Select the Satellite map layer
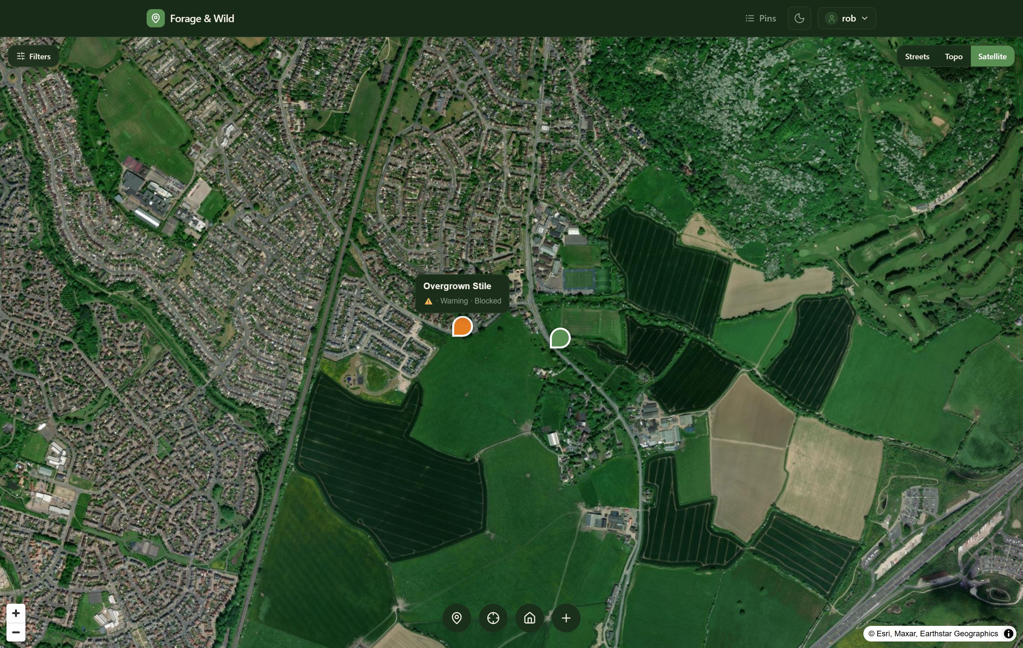The image size is (1023, 648). (x=992, y=56)
